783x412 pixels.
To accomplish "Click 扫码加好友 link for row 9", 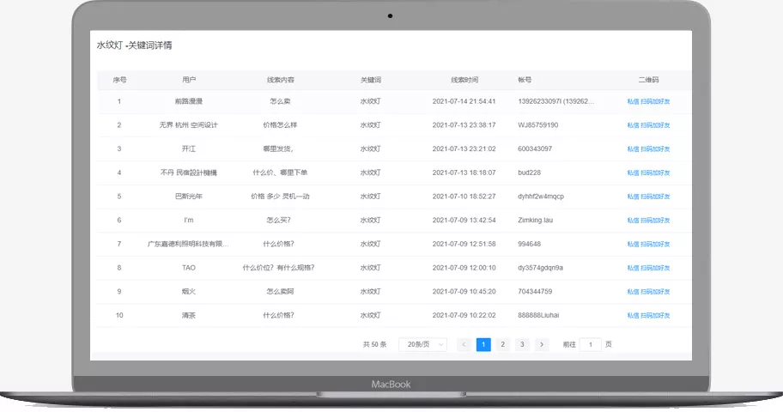I will click(655, 292).
